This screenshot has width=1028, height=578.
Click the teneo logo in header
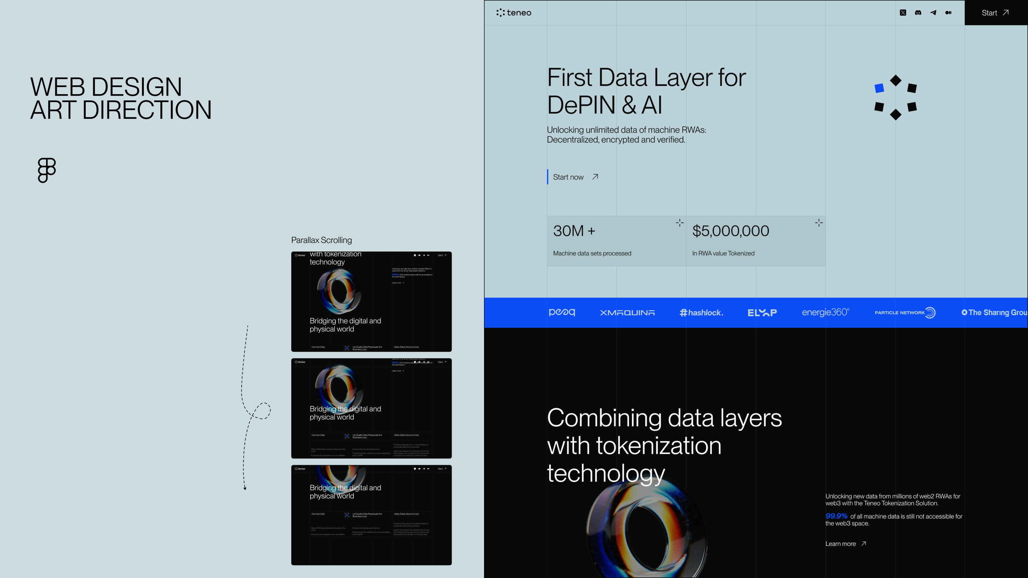(514, 13)
